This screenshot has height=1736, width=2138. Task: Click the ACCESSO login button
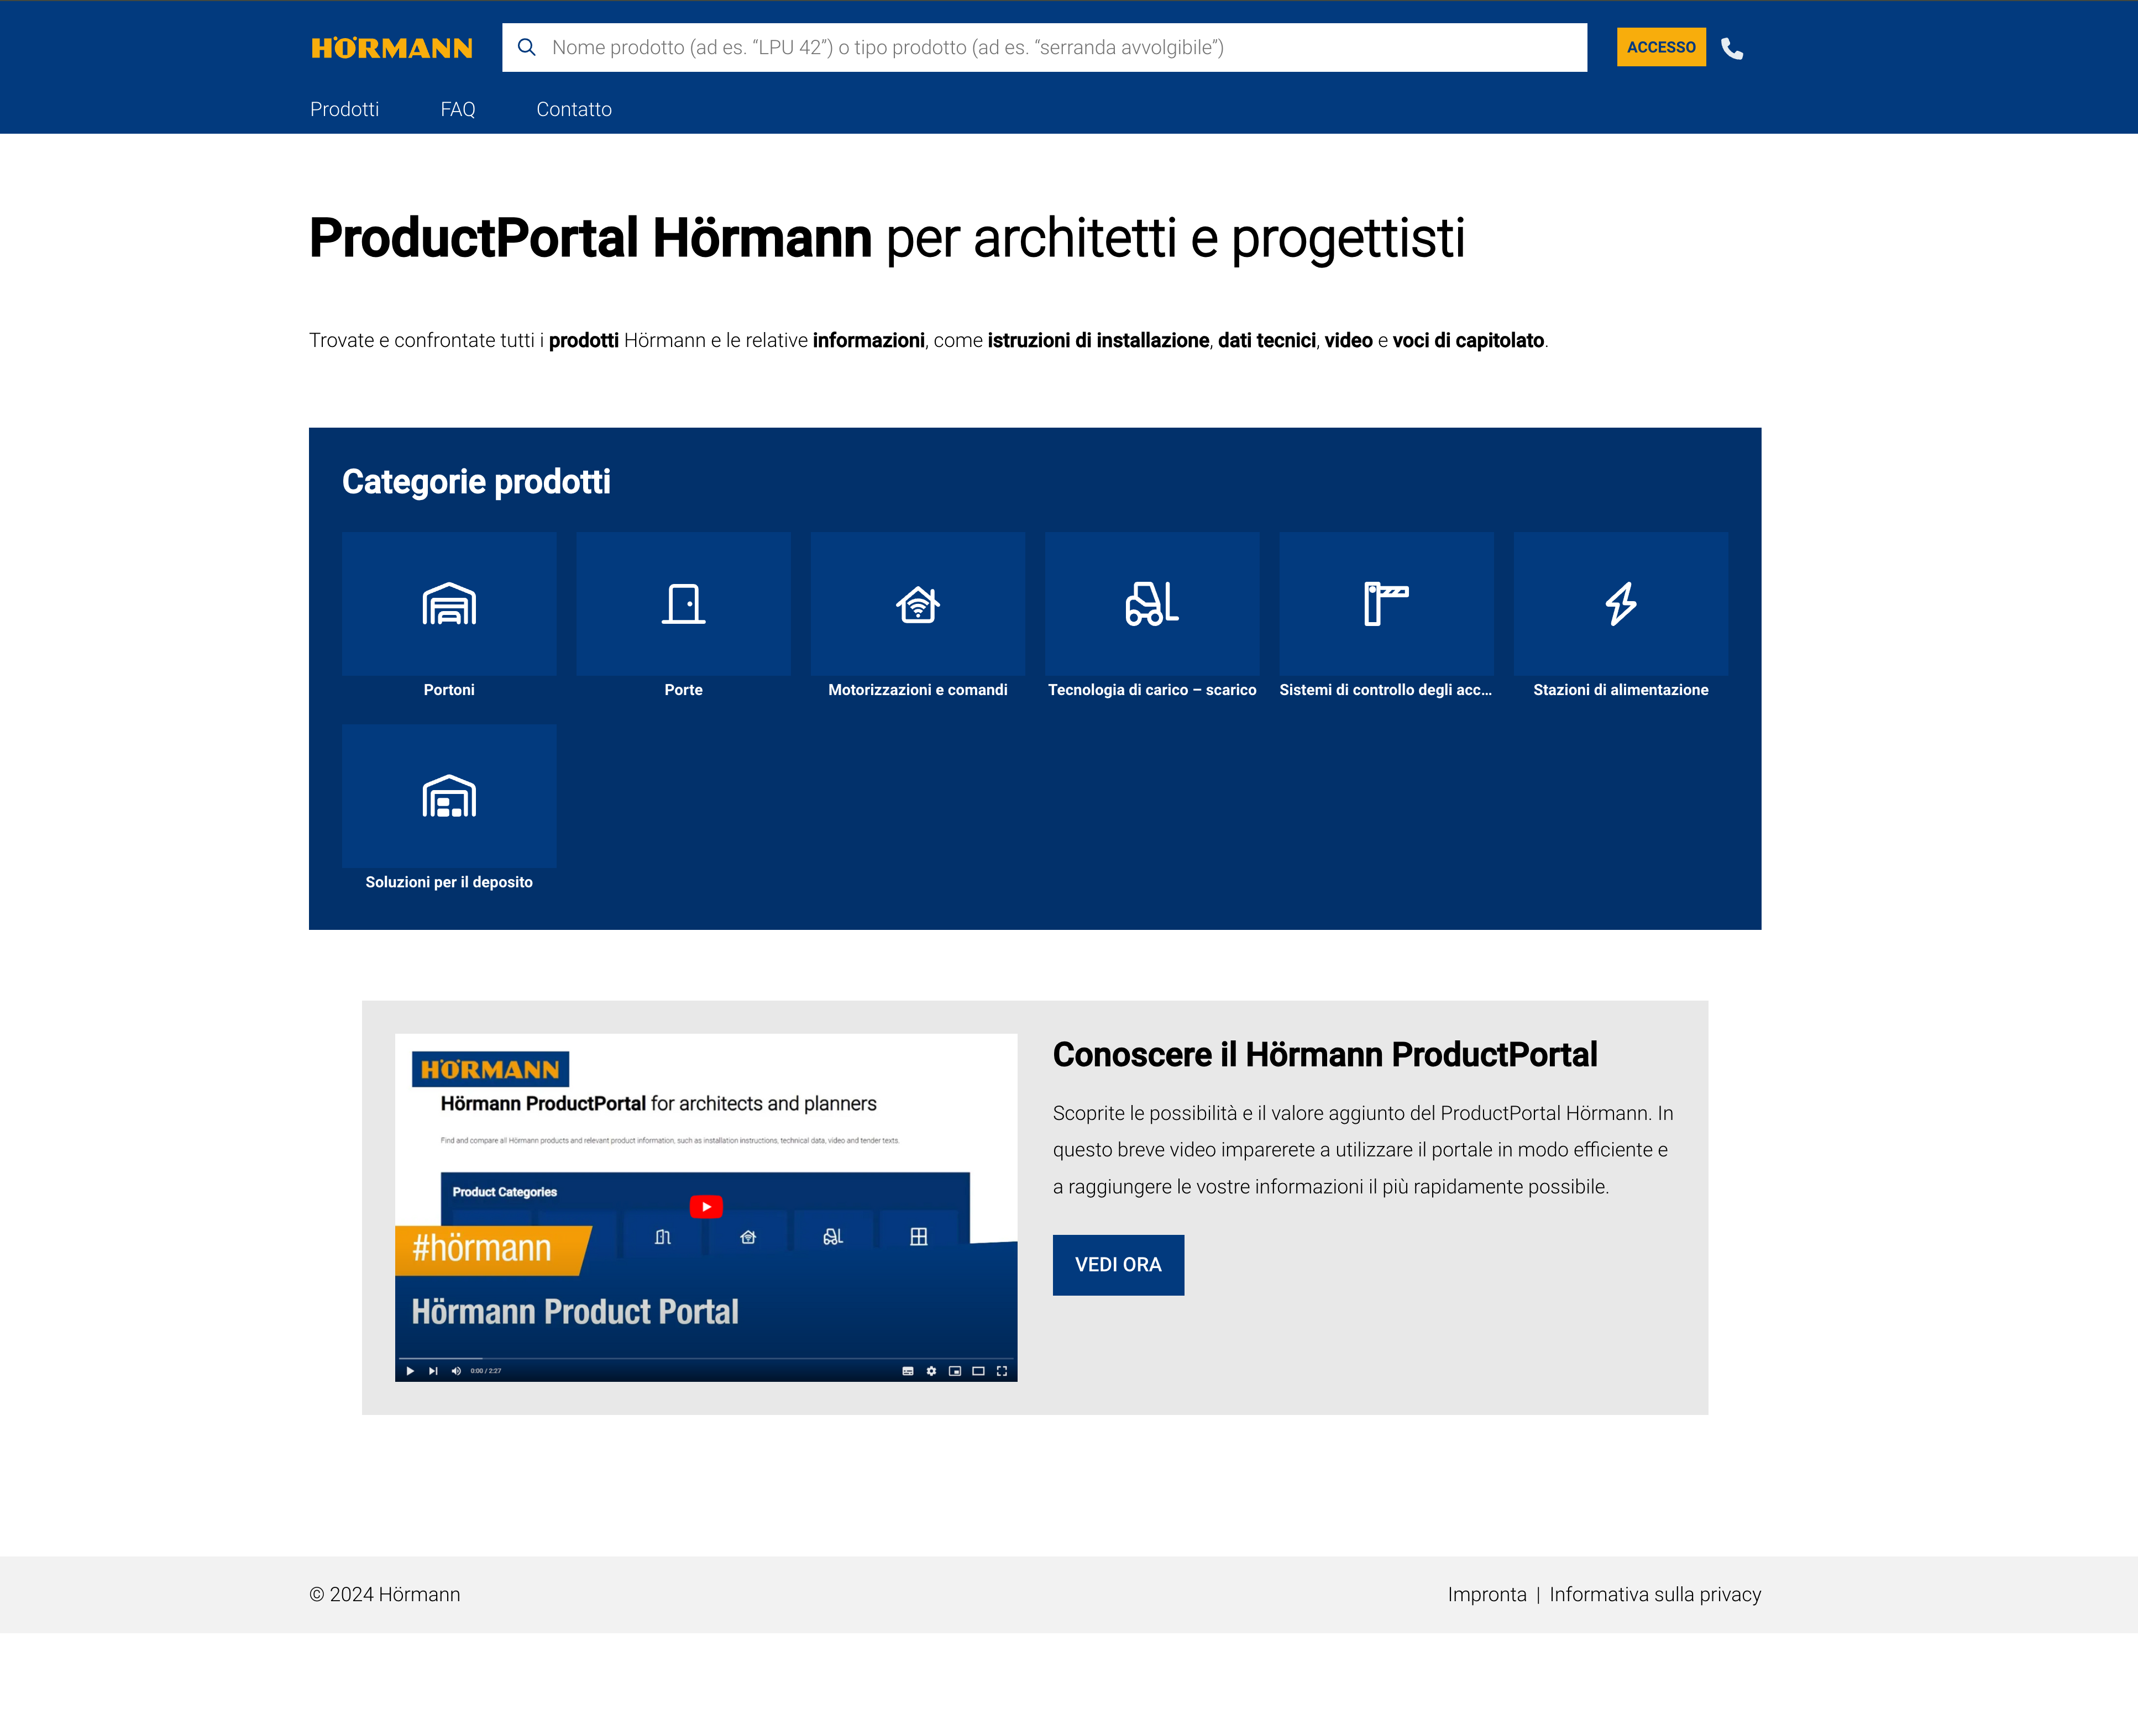(x=1661, y=47)
